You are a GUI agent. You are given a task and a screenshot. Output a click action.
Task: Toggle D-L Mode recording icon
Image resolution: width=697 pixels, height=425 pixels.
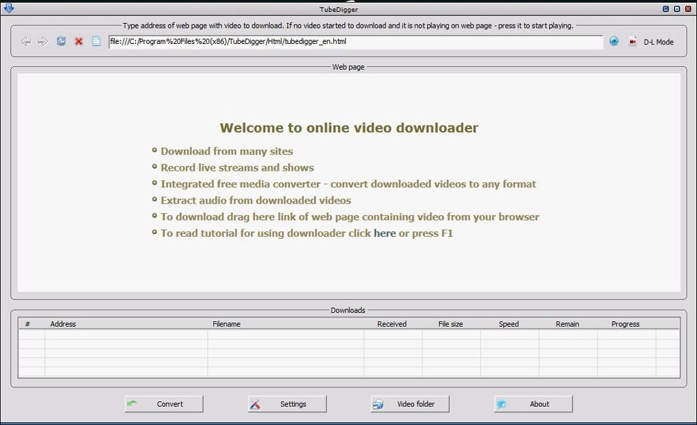coord(633,42)
